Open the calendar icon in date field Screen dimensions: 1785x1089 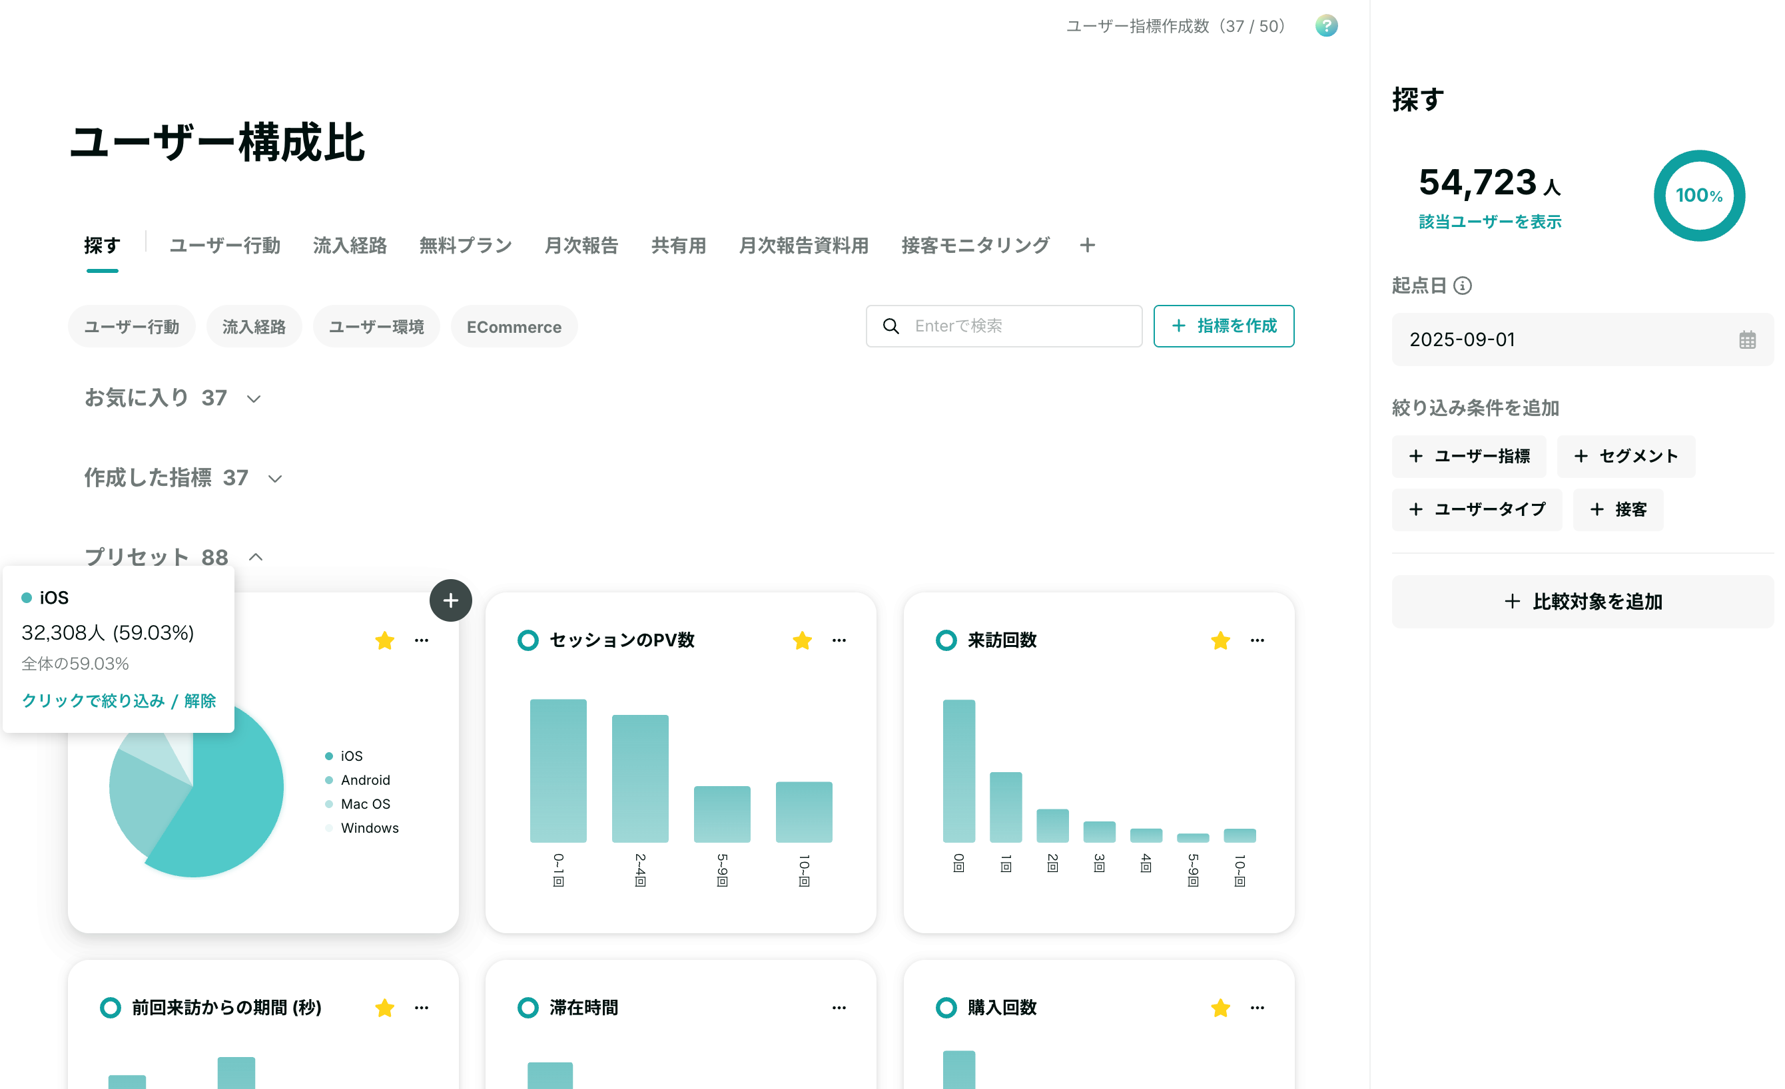(1746, 339)
